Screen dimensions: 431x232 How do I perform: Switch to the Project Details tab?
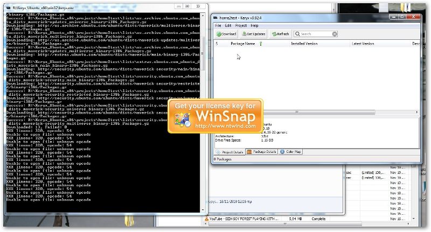[230, 152]
